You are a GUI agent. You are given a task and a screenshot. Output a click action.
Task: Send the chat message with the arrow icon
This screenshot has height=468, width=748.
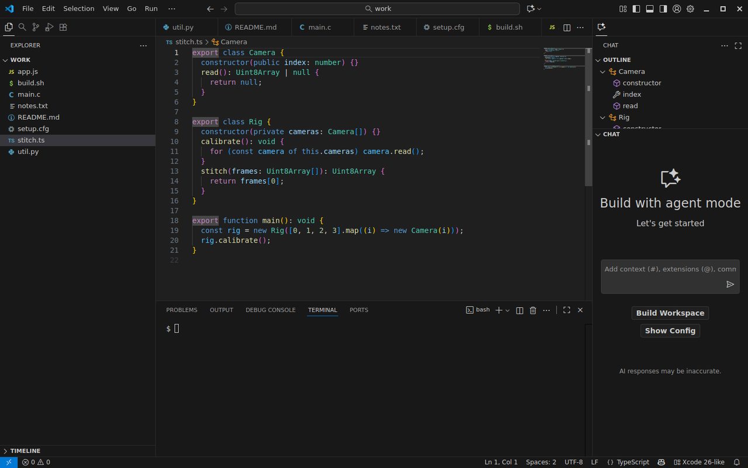pyautogui.click(x=730, y=284)
